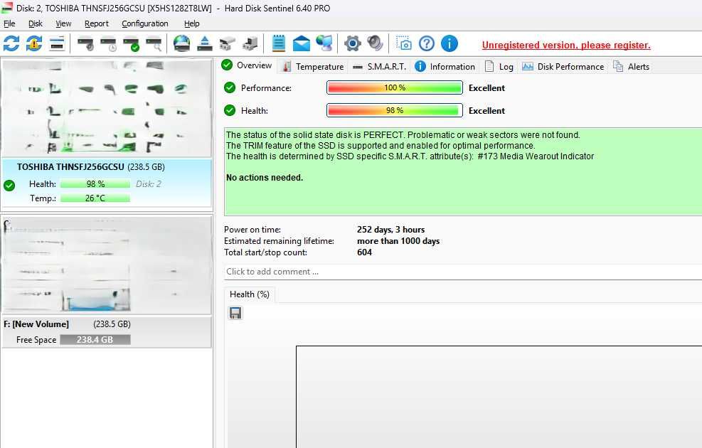The image size is (702, 448).
Task: Click the twin gray drives icon
Action: tap(228, 43)
